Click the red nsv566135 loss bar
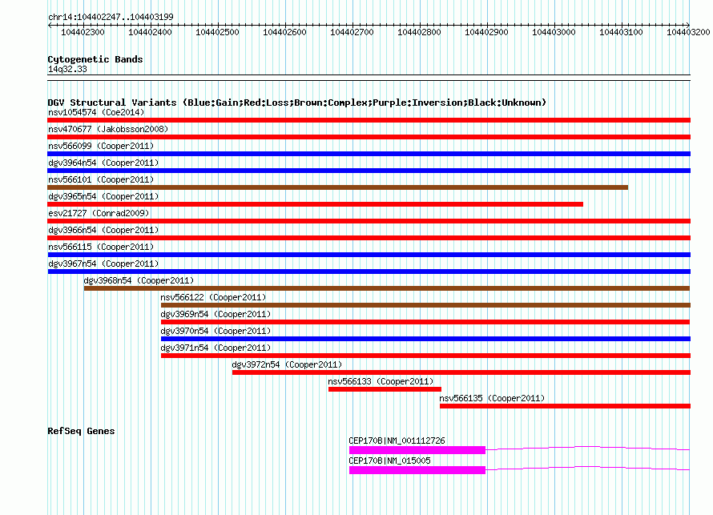 566,406
